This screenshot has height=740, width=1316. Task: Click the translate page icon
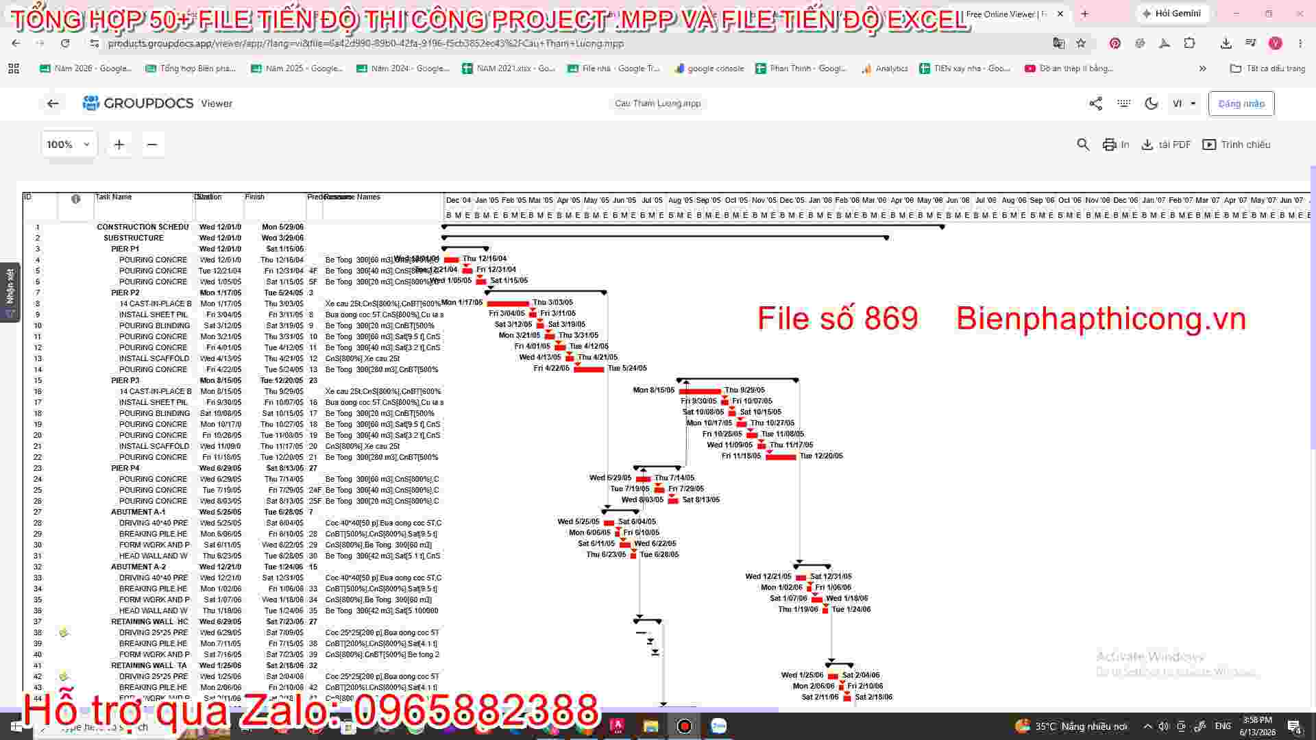[1059, 43]
